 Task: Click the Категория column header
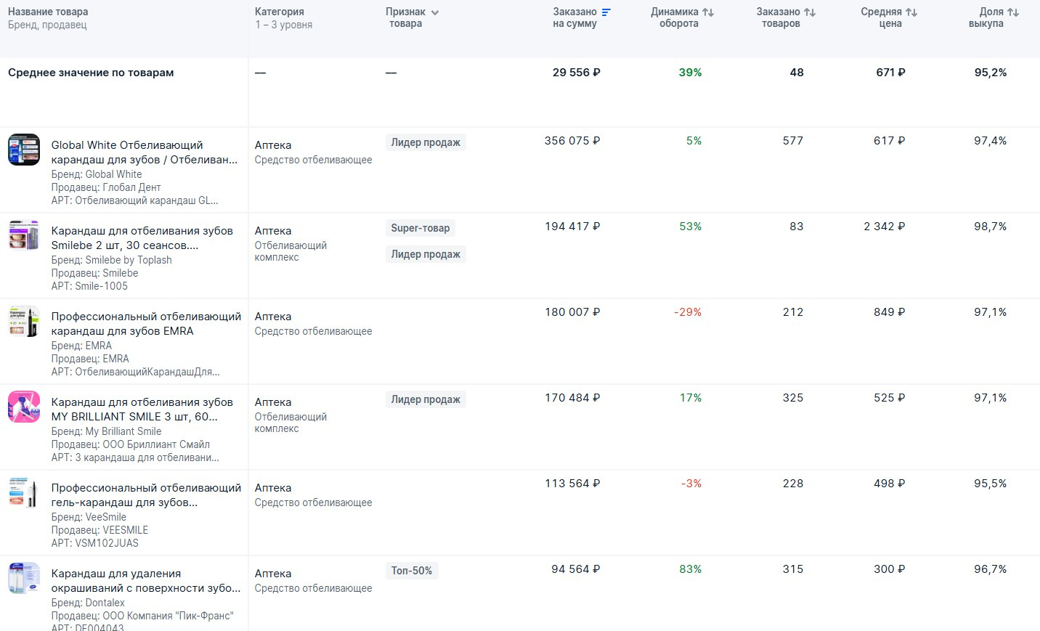tap(279, 12)
